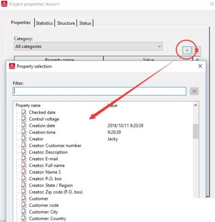Click icon beside Creator: Full name

[x=24, y=166]
